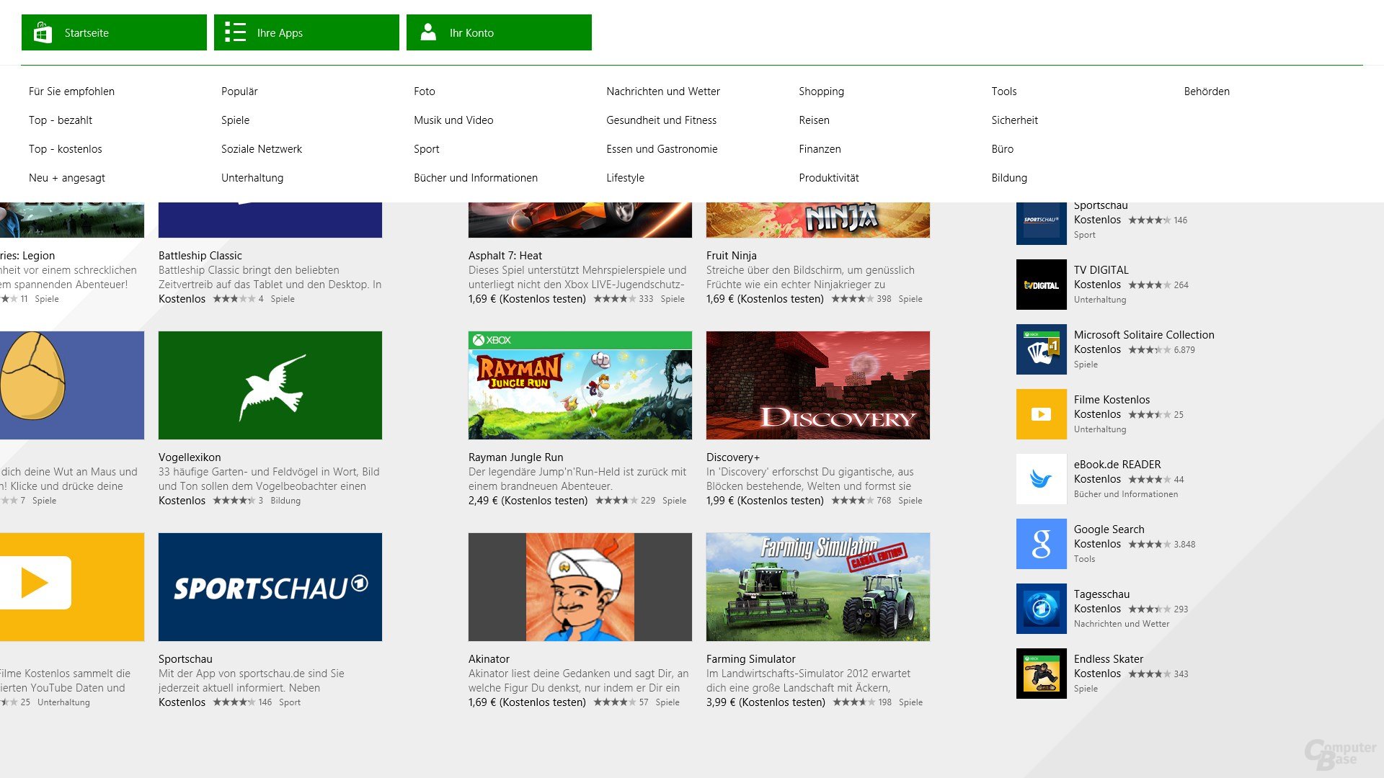This screenshot has height=778, width=1384.
Task: Click the Filme Kostenlos play icon
Action: [x=1042, y=414]
